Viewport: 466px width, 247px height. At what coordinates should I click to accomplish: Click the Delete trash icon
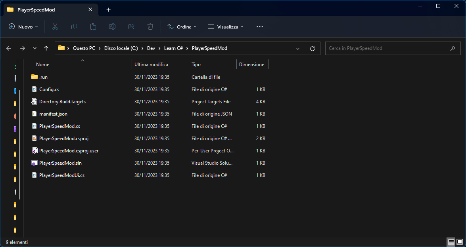150,27
